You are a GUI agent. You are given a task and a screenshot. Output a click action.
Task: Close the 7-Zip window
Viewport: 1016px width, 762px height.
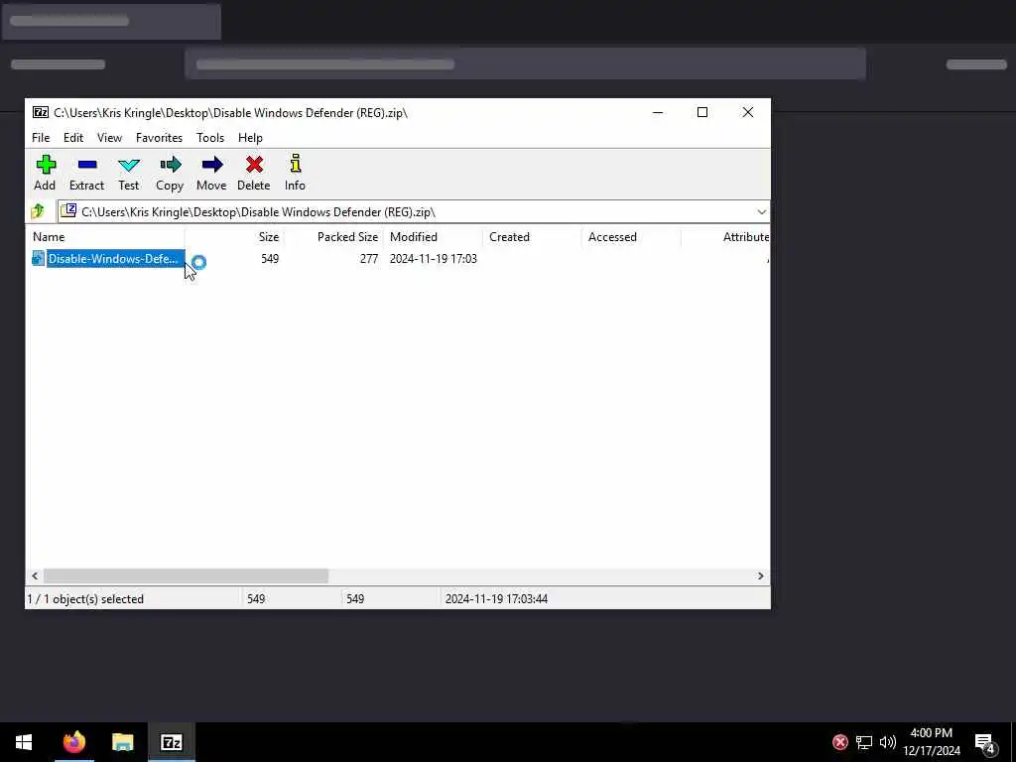click(748, 112)
